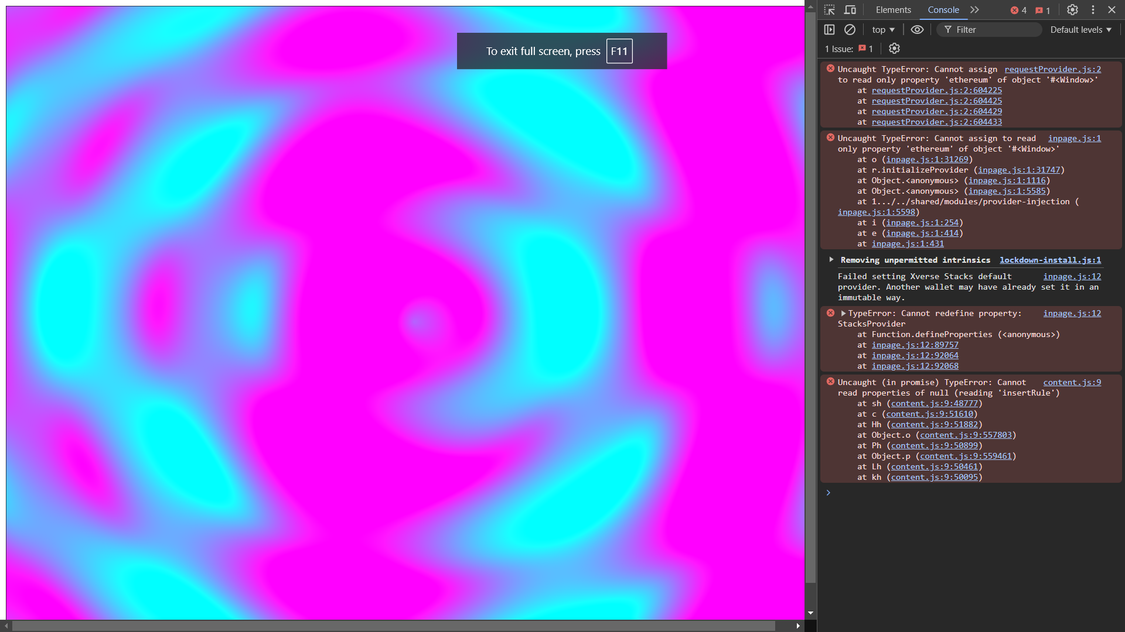This screenshot has height=632, width=1125.
Task: Clear the console using the block icon
Action: pyautogui.click(x=850, y=29)
